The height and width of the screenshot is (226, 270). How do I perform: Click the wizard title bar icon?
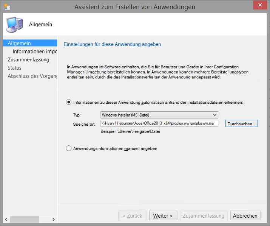coord(7,7)
